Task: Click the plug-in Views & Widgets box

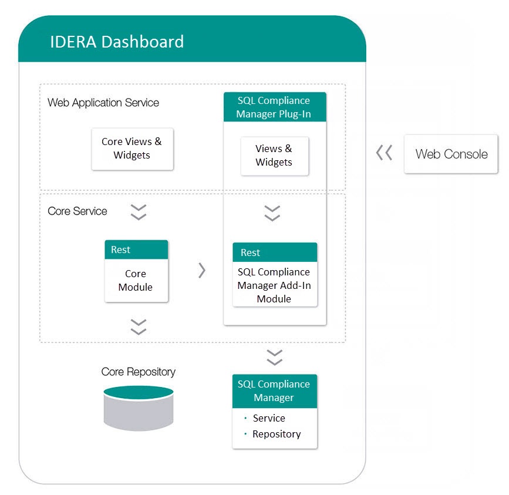Action: (x=274, y=156)
